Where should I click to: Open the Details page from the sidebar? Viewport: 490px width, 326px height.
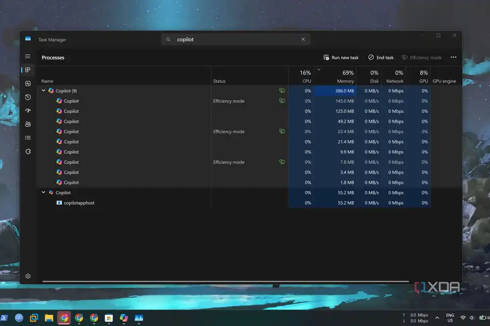pyautogui.click(x=28, y=138)
